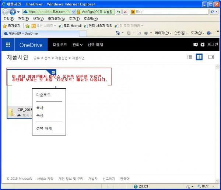The image size is (221, 190).
Task: Switch to tile thumbnail view
Action: [x=199, y=57]
